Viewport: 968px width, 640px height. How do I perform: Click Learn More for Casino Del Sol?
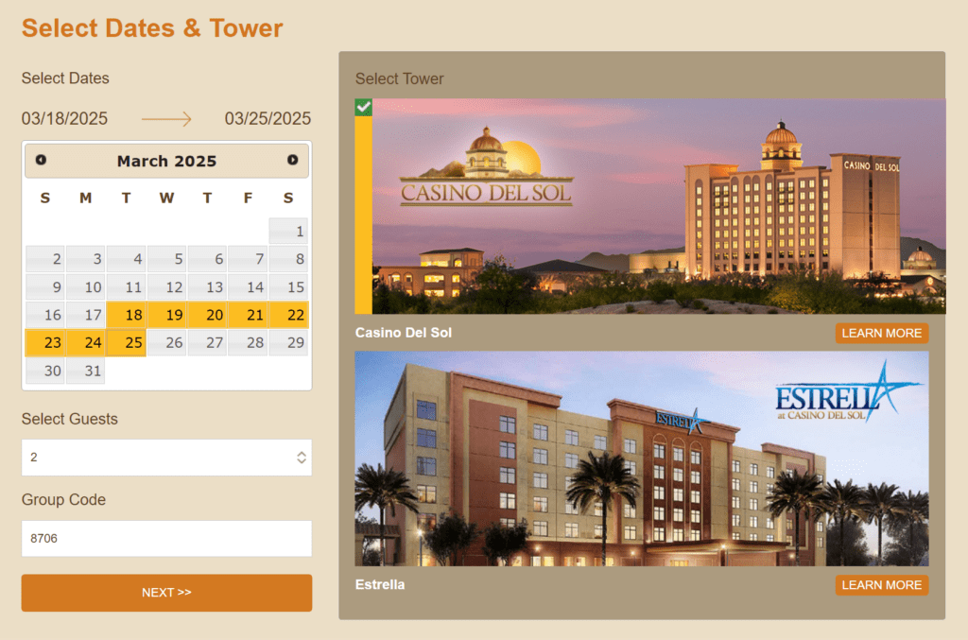pyautogui.click(x=881, y=333)
